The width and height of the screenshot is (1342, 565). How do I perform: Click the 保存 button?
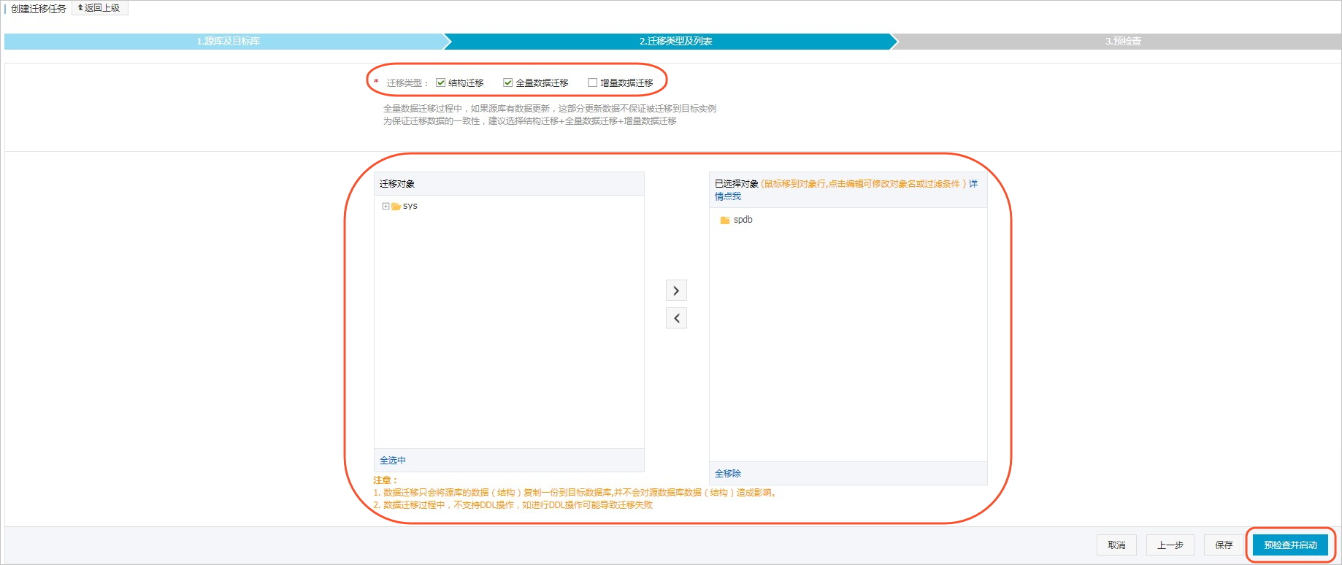coord(1224,545)
